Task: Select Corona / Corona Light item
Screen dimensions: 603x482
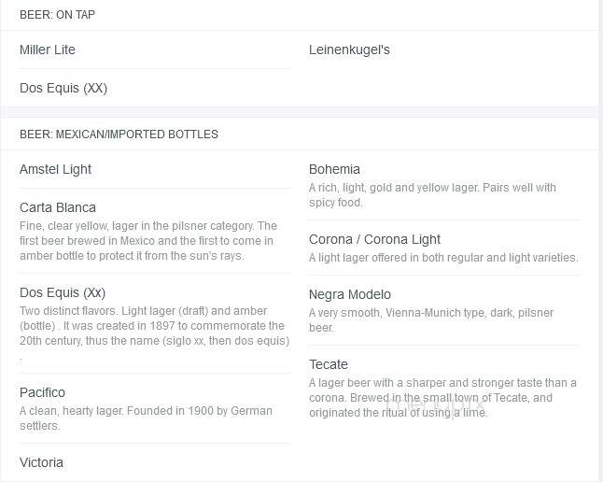Action: pos(374,239)
